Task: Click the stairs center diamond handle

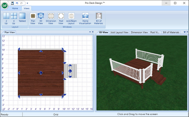Action: tap(70, 71)
